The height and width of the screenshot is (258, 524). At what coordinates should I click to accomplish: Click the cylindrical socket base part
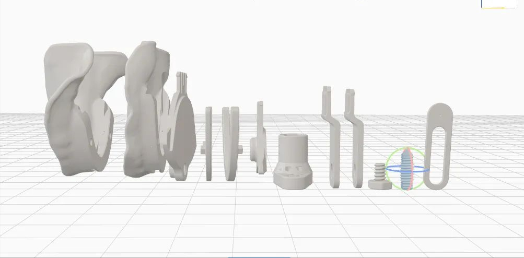(x=293, y=162)
